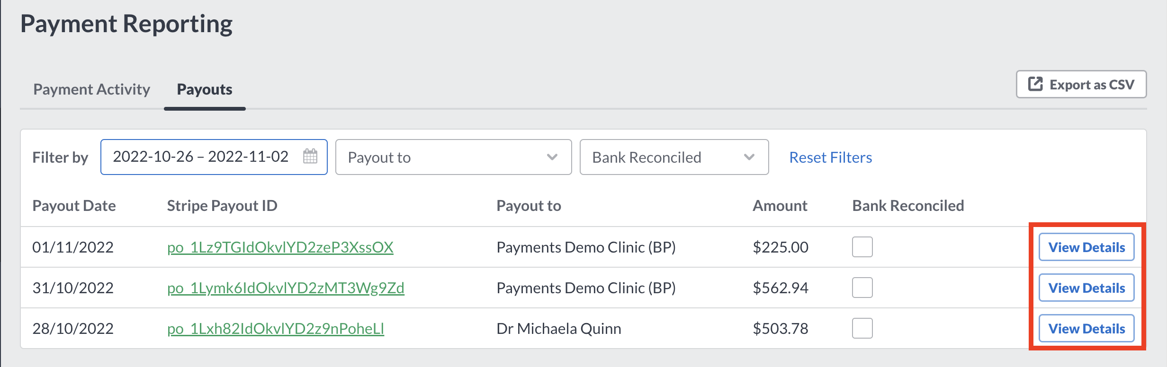Click the Payout Date column header
1167x367 pixels.
click(74, 206)
